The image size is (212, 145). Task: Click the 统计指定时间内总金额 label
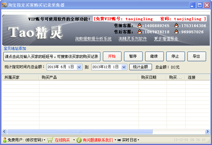click(x=25, y=67)
